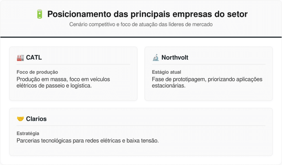
Task: Click blank space below the Clarios description text
Action: point(141,150)
